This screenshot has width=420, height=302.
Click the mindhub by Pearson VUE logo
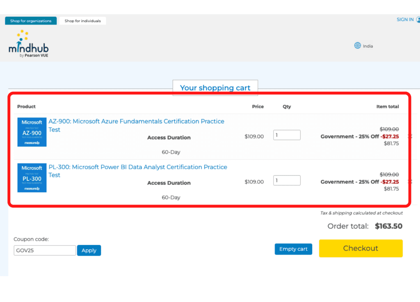click(x=28, y=43)
